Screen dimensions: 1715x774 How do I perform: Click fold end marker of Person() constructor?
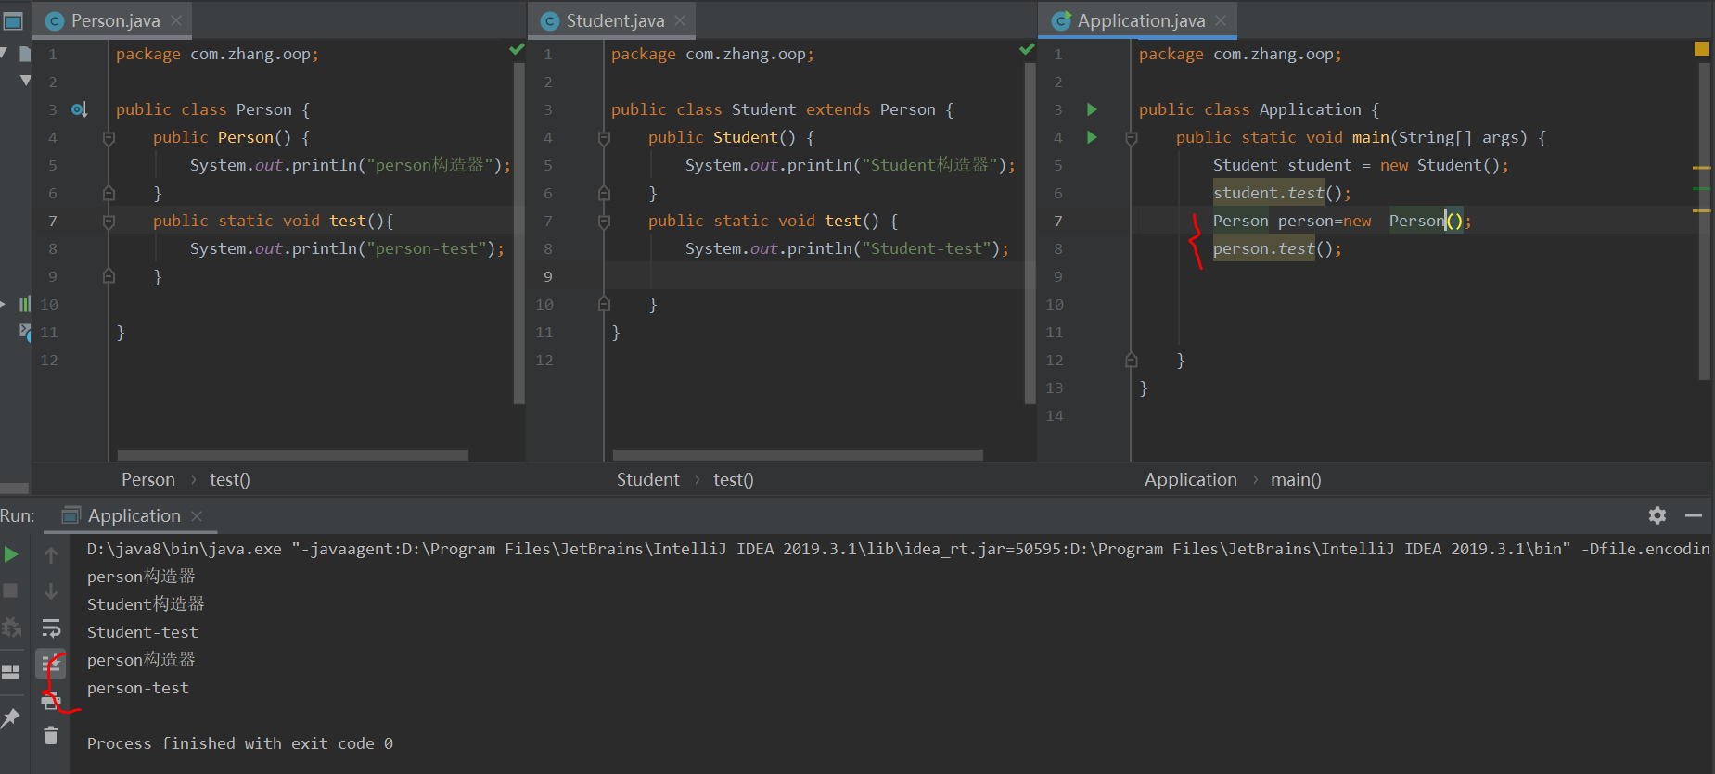(109, 193)
